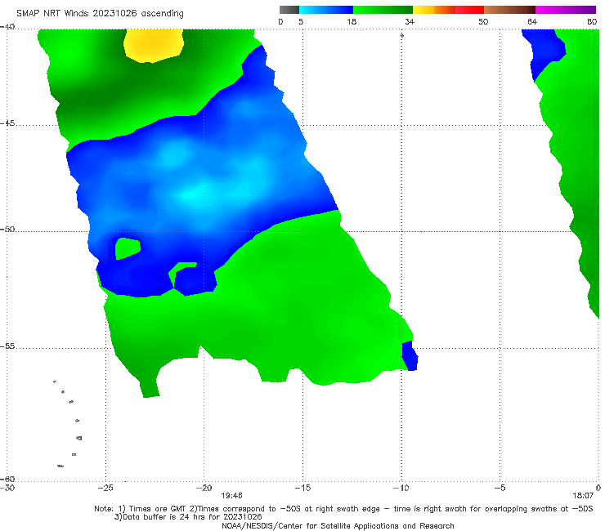Click the longitude axis label "-15"

[302, 488]
